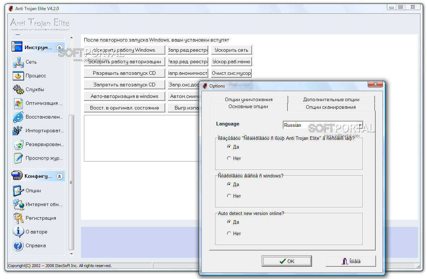
Task: Click Разр.ред. реестра button
Action: point(188,61)
